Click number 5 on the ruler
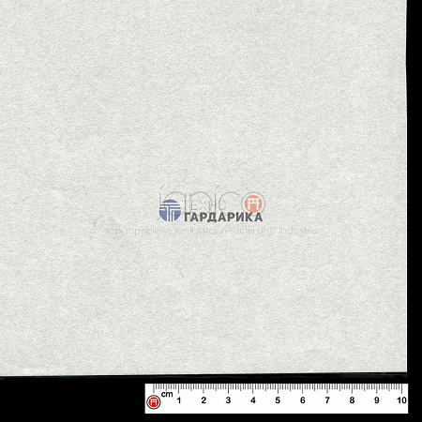The image size is (422, 422). [278, 400]
